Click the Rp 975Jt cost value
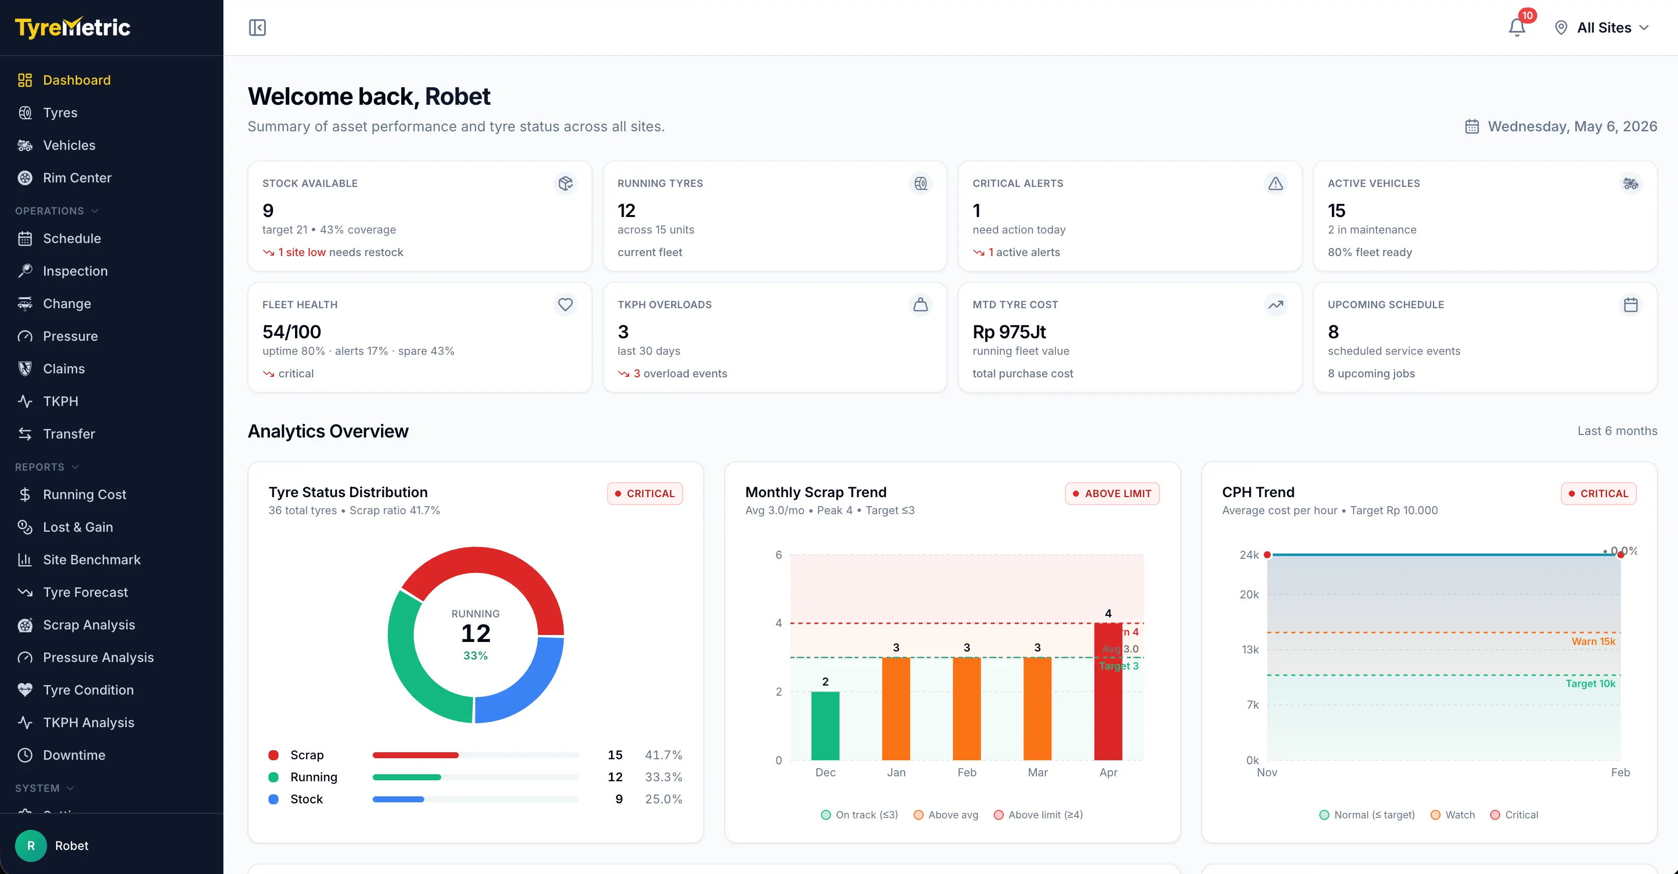Viewport: 1678px width, 874px height. click(1009, 332)
